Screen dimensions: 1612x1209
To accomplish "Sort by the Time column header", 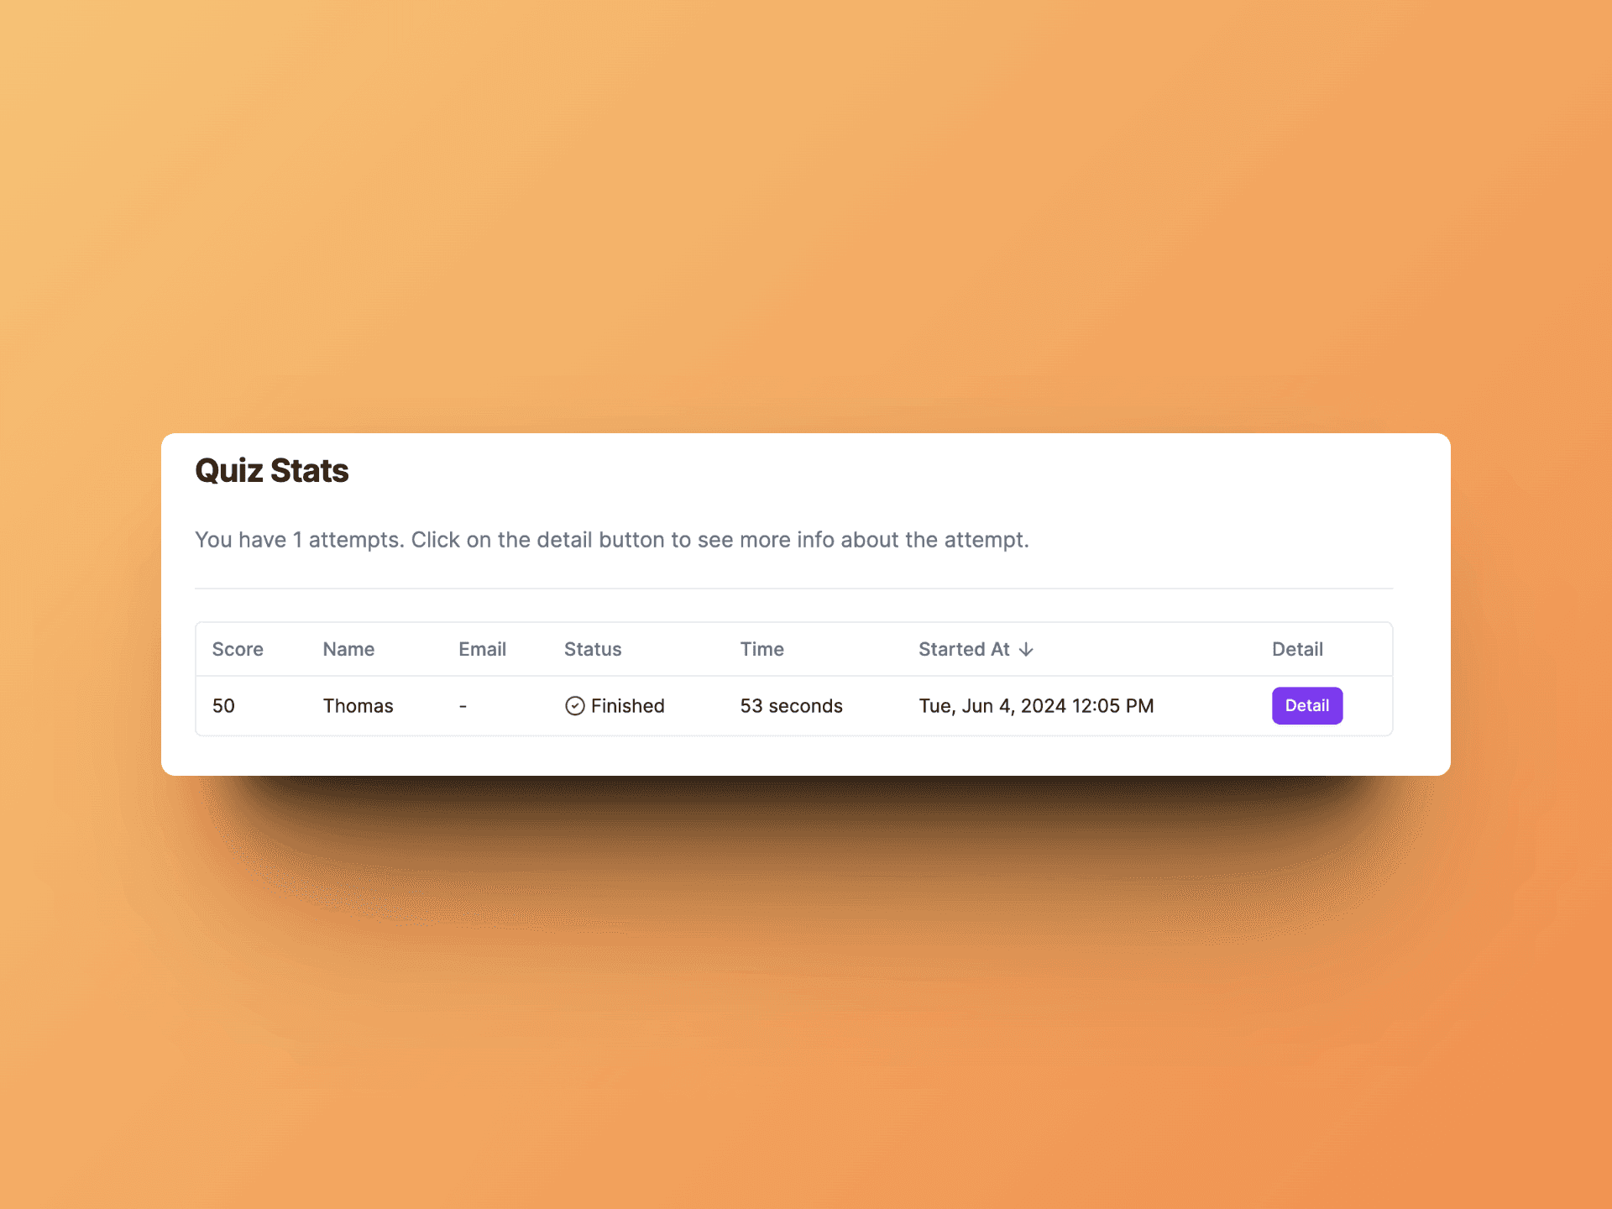I will click(x=762, y=650).
